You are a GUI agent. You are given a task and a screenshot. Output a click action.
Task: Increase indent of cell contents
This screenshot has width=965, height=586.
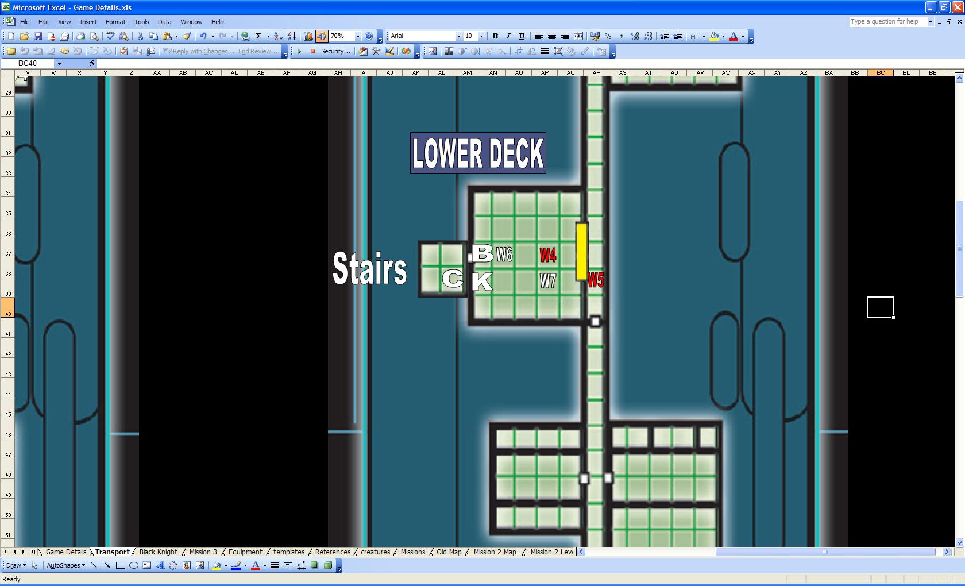click(x=678, y=36)
